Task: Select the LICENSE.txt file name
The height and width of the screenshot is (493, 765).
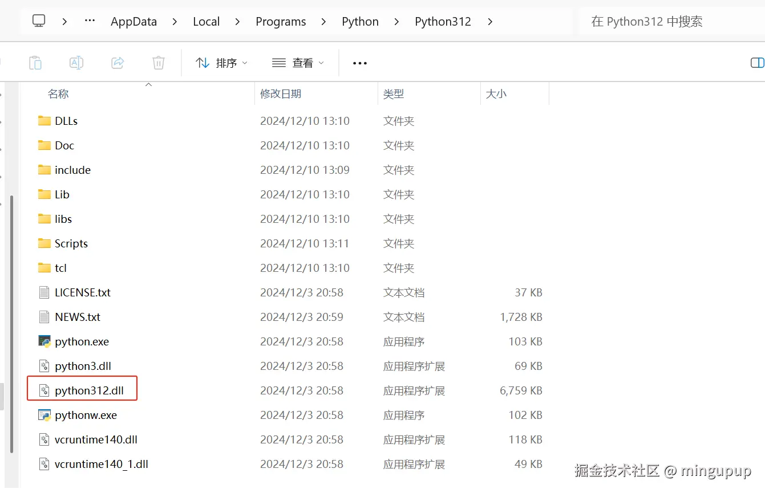Action: [83, 292]
